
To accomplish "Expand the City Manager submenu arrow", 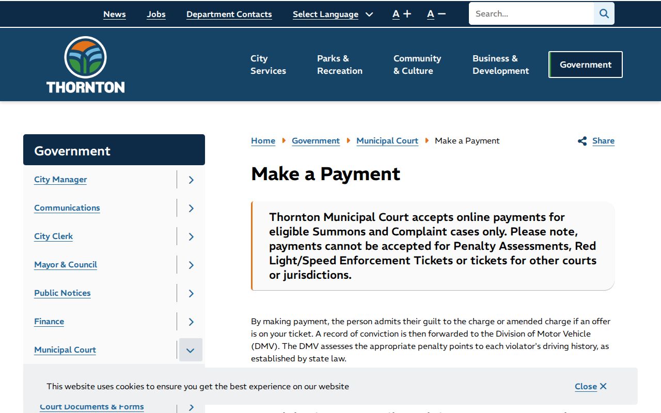I will [191, 180].
